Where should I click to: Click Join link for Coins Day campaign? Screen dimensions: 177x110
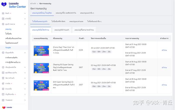click(164, 50)
